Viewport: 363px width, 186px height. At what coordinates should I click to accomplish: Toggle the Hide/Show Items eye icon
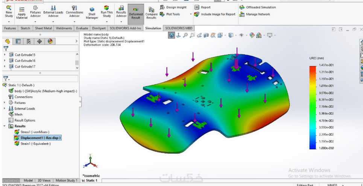click(x=241, y=35)
